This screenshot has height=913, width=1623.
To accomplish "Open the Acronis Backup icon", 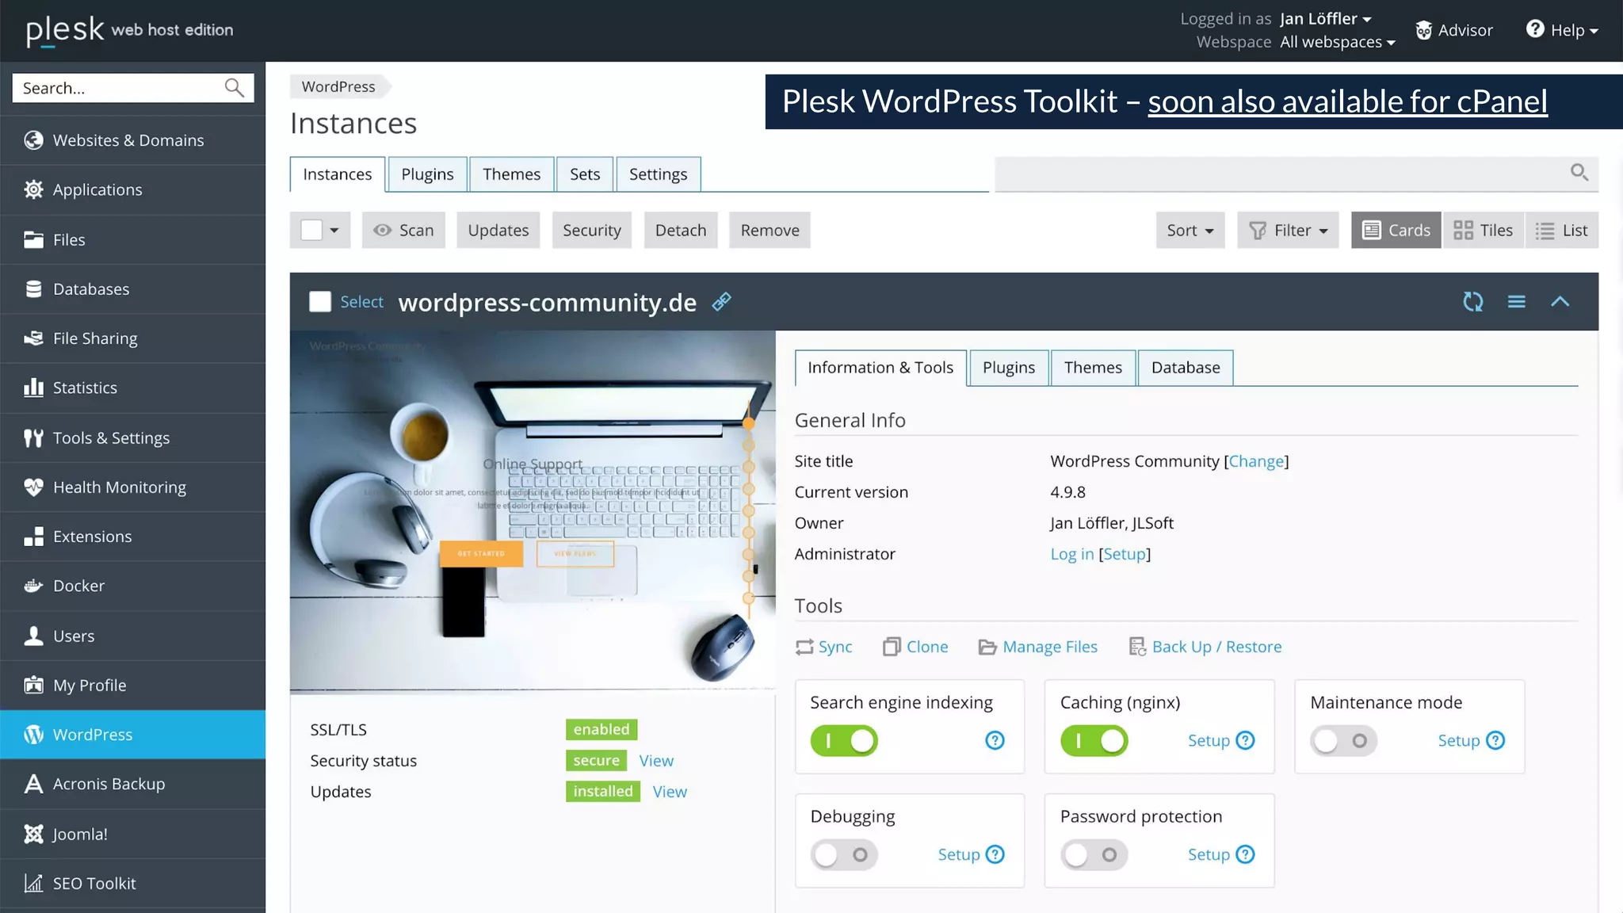I will pos(33,784).
